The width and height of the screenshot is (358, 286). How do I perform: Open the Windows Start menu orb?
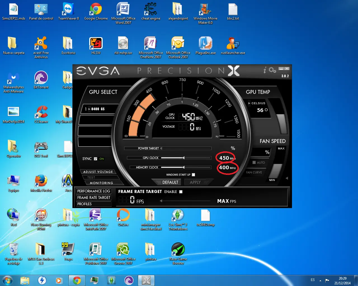[7, 280]
